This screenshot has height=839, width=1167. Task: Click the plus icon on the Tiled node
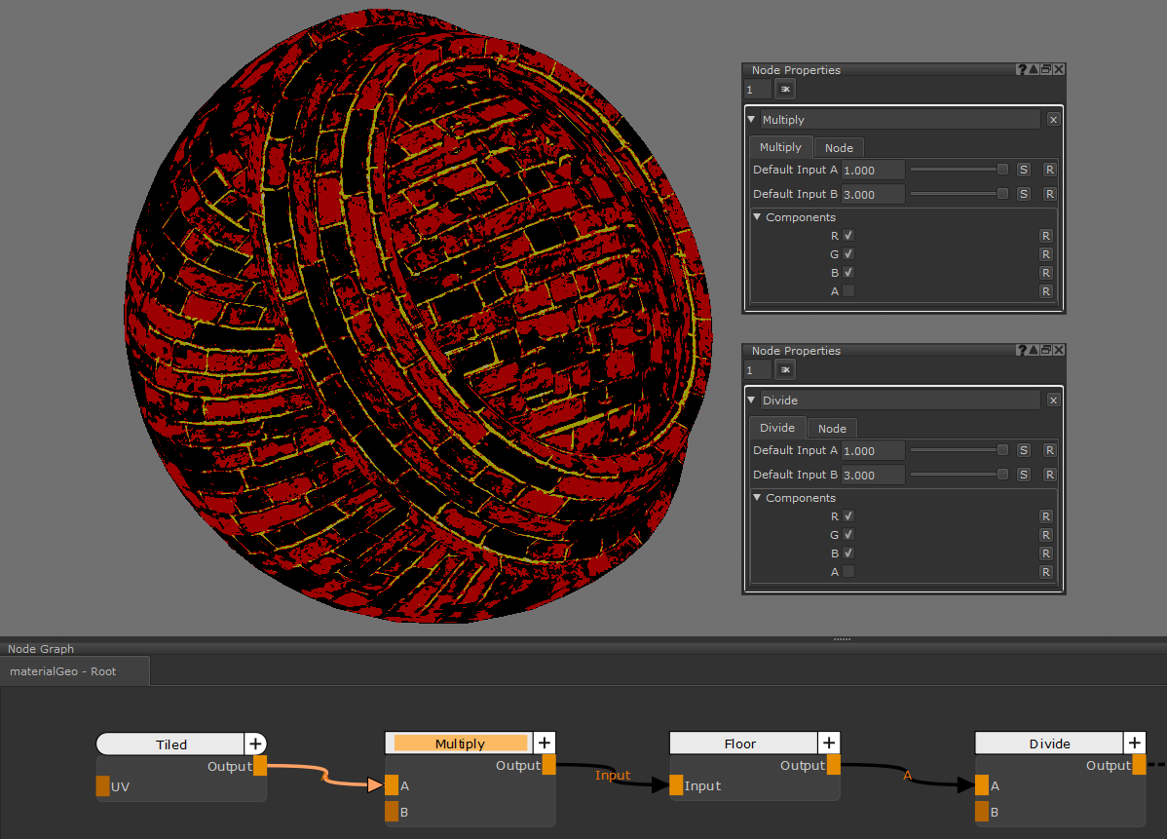point(256,744)
